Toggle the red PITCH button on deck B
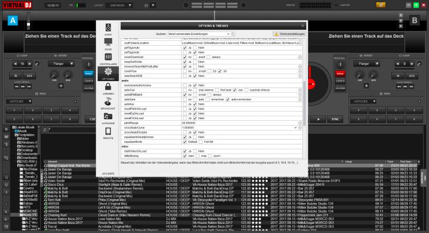Image resolution: width=429 pixels, height=233 pixels. coord(340,74)
